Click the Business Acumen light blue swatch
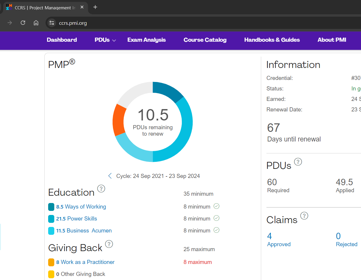The image size is (361, 280). [51, 231]
